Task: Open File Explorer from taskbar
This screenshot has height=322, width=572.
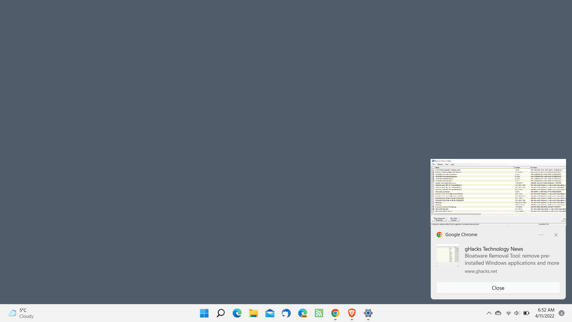Action: point(254,313)
